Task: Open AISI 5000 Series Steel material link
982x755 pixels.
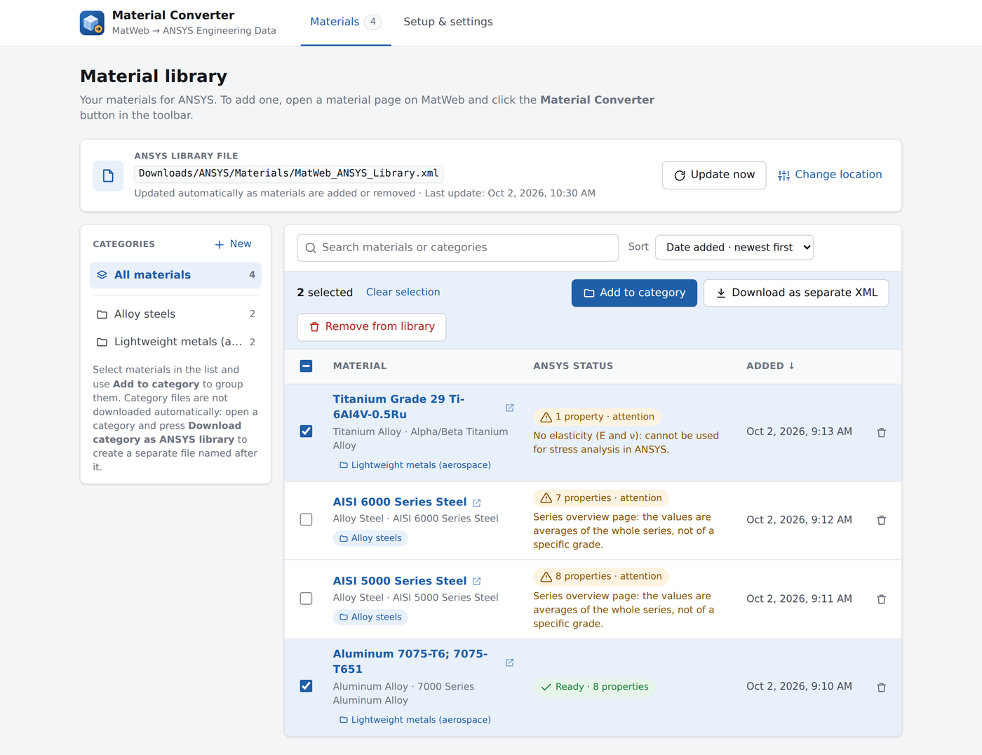Action: [x=400, y=581]
